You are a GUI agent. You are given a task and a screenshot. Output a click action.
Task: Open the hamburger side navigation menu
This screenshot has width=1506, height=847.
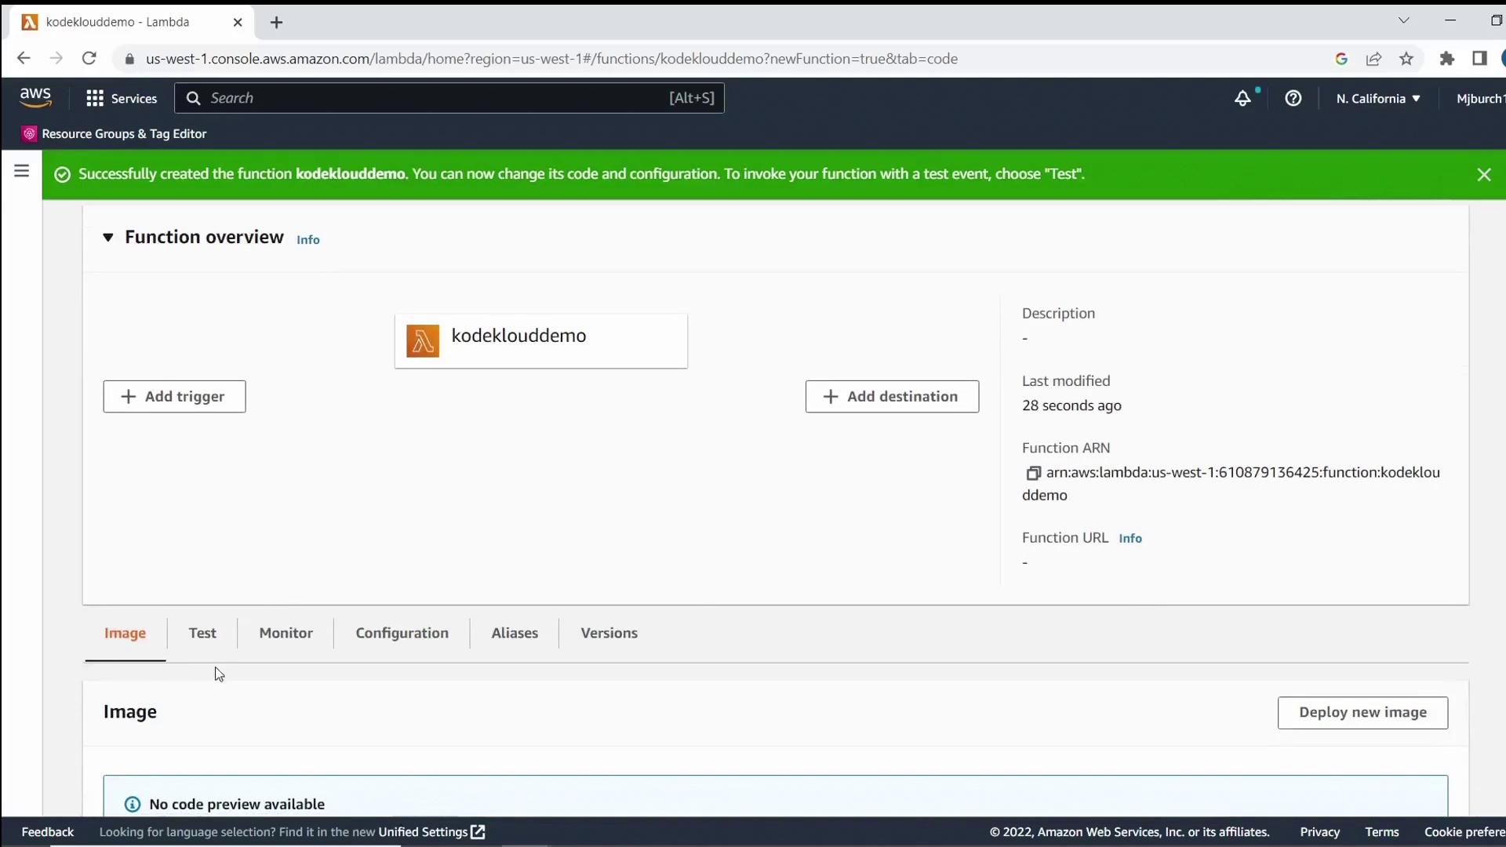point(21,171)
